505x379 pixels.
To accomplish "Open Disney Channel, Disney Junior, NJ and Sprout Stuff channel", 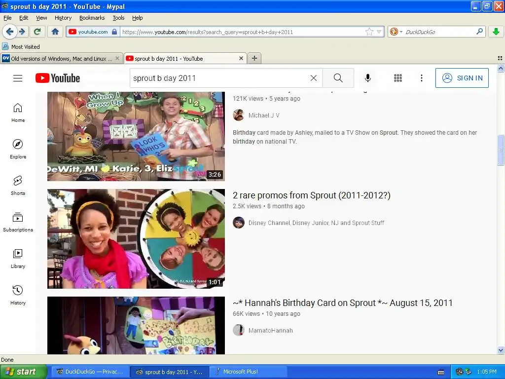I will coord(316,223).
